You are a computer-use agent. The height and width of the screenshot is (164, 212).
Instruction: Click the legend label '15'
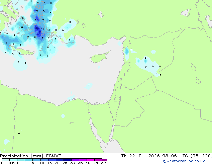pyautogui.click(x=49, y=163)
